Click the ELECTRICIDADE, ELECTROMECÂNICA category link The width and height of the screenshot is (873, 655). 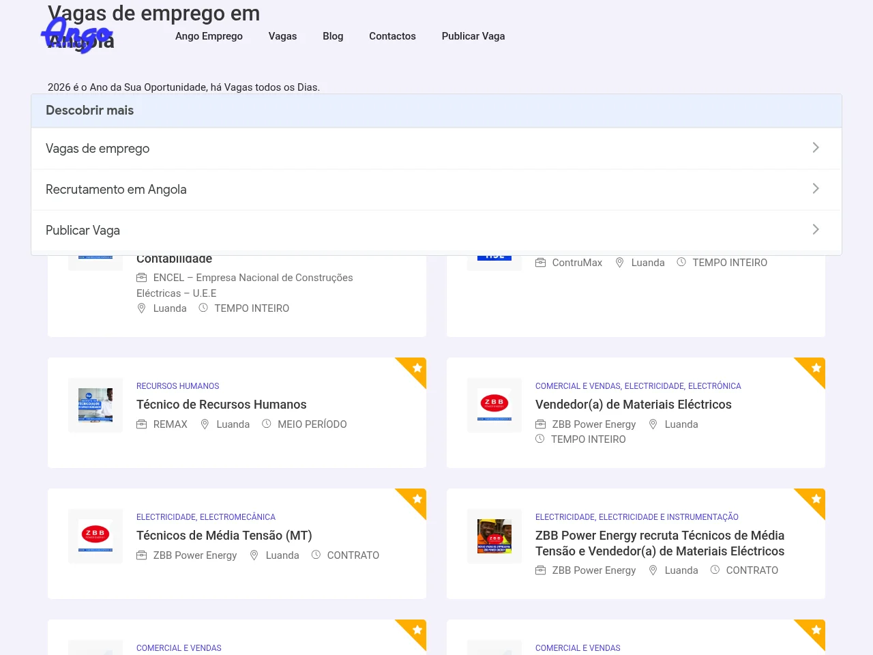click(206, 517)
